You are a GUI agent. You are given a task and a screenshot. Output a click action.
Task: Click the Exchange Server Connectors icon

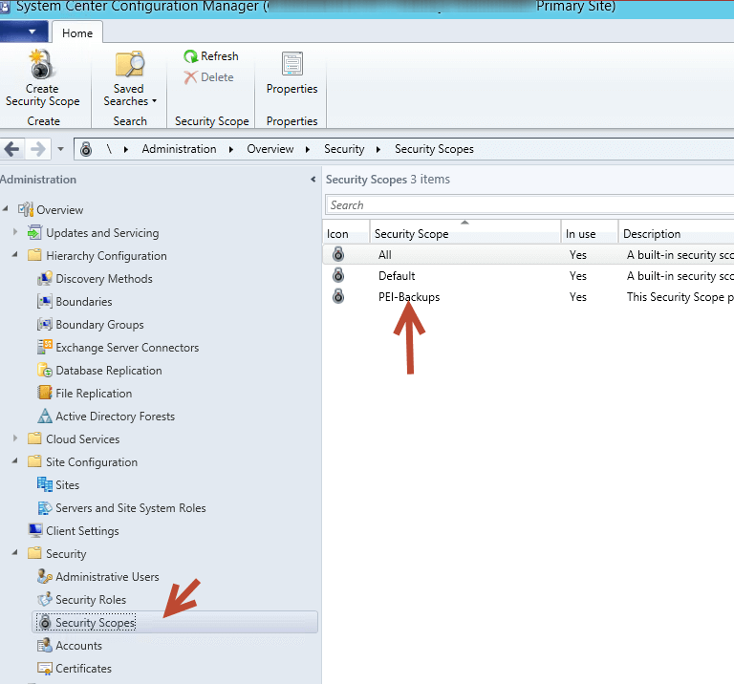45,347
